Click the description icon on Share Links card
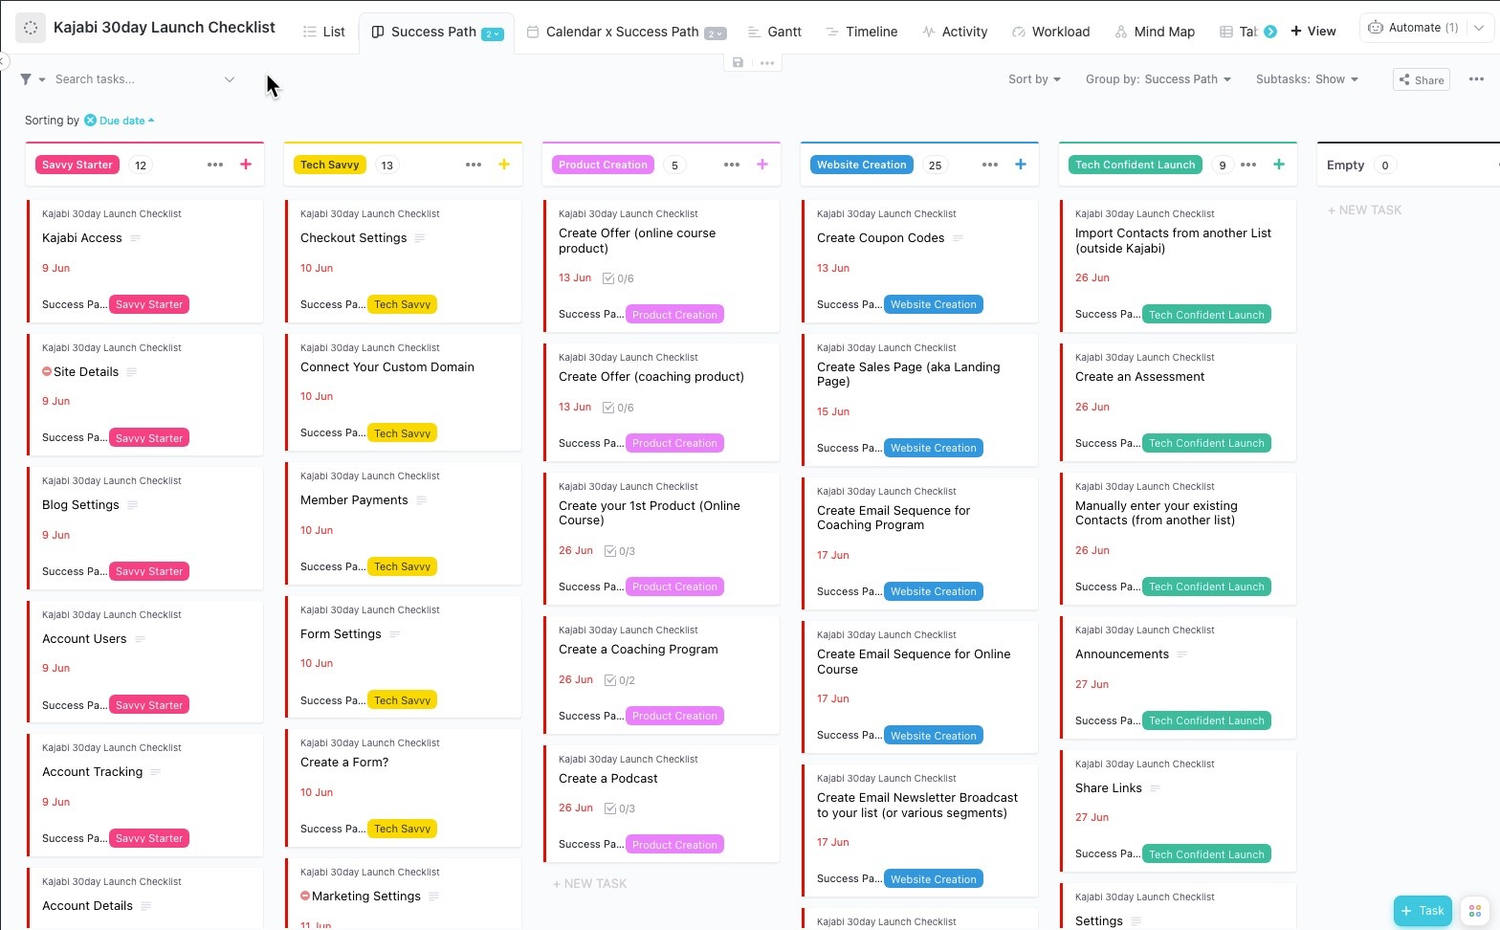Viewport: 1500px width, 930px height. 1155,788
